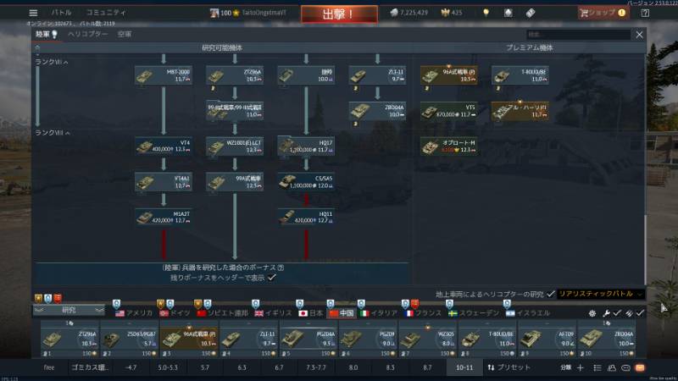Screen dimensions: 678x381
Task: Collapse ranks with top-left up chevron
Action: point(37,47)
